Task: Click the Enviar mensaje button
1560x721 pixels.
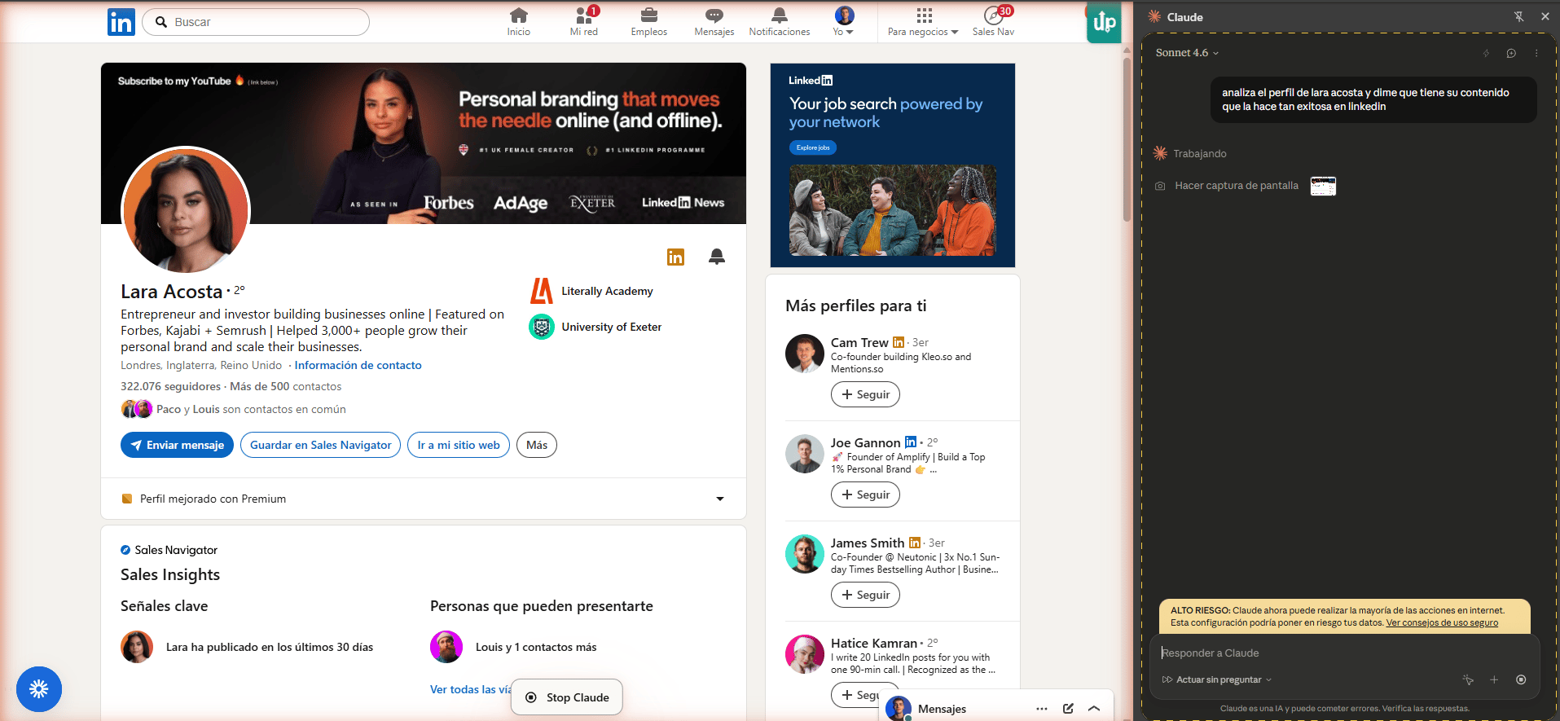Action: [178, 445]
